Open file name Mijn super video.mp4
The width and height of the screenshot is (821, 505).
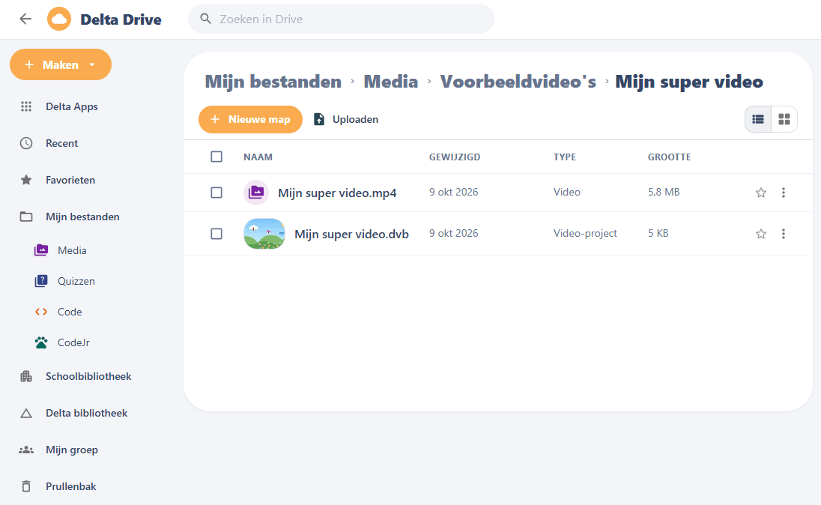[x=337, y=193]
